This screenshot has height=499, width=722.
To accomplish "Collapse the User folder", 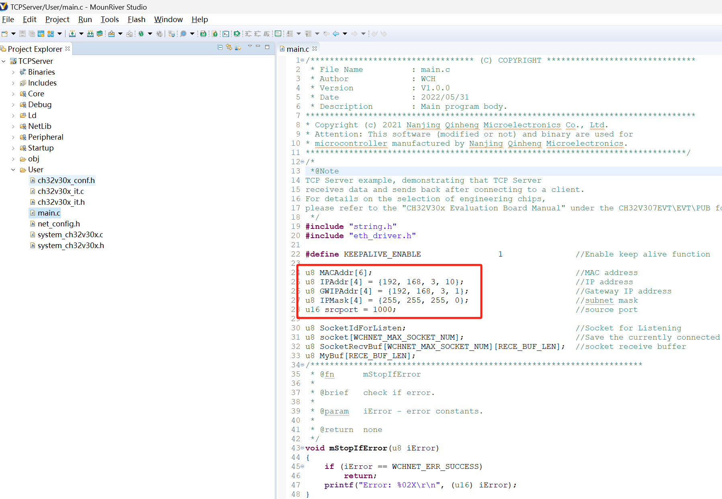I will [x=13, y=170].
